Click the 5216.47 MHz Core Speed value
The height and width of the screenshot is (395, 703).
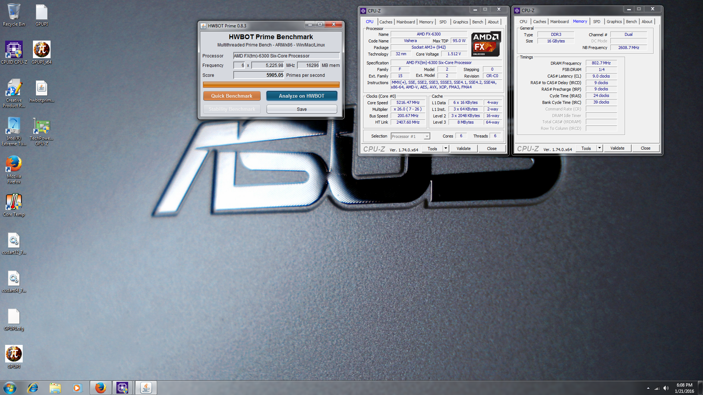pyautogui.click(x=408, y=103)
